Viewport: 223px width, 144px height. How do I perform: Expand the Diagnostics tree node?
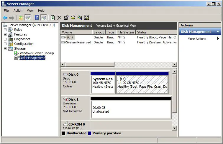[5, 39]
